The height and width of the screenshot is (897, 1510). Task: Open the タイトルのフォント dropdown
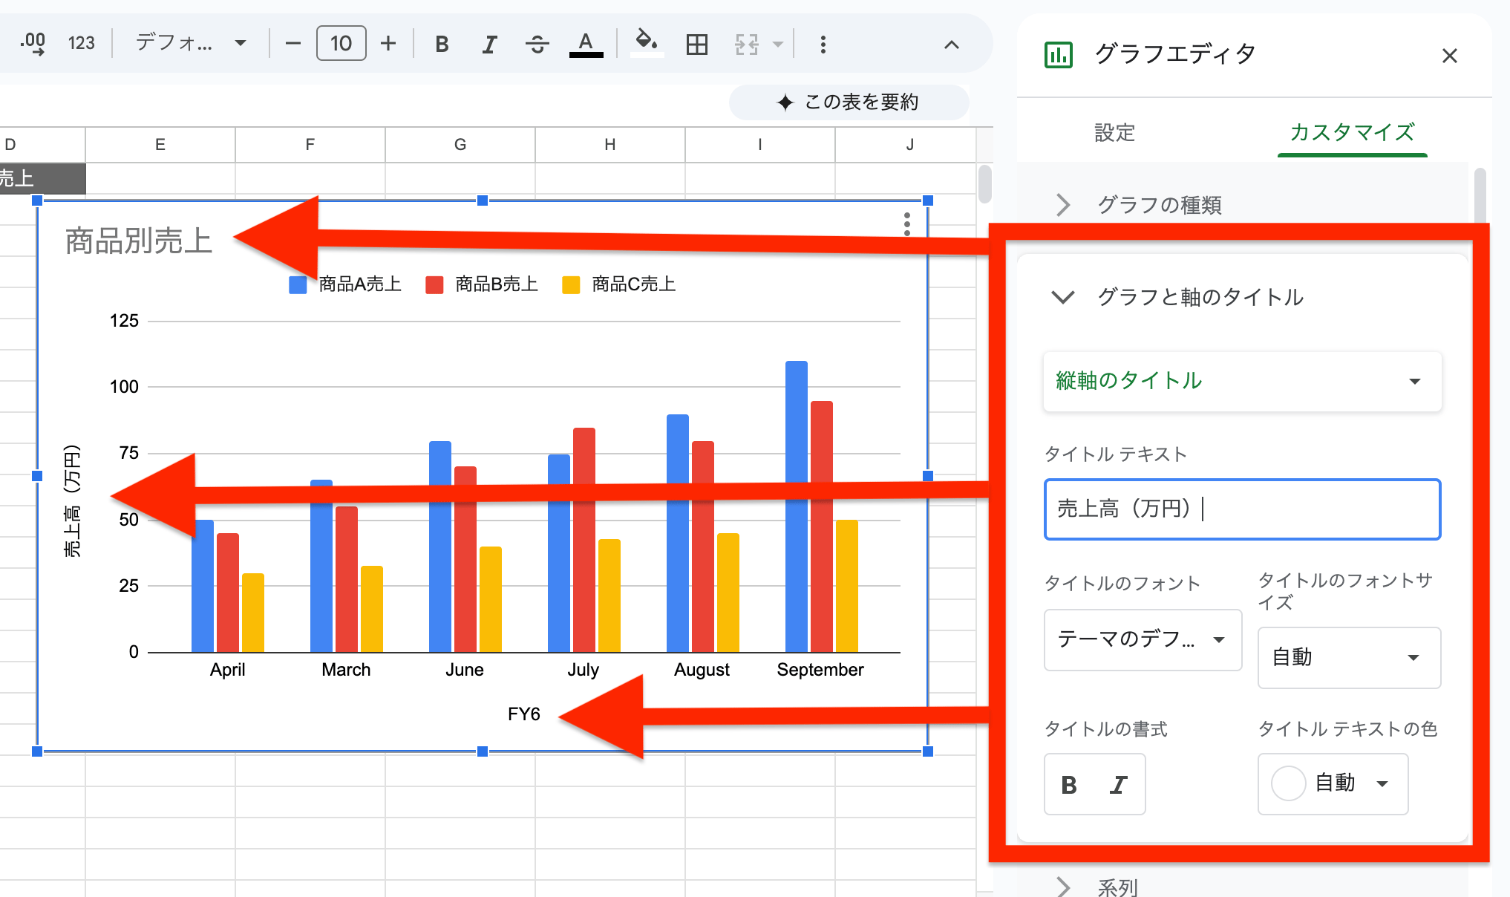click(x=1143, y=640)
